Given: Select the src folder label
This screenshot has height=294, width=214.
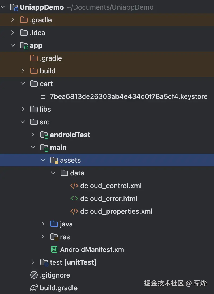Looking at the screenshot, I should [x=45, y=122].
